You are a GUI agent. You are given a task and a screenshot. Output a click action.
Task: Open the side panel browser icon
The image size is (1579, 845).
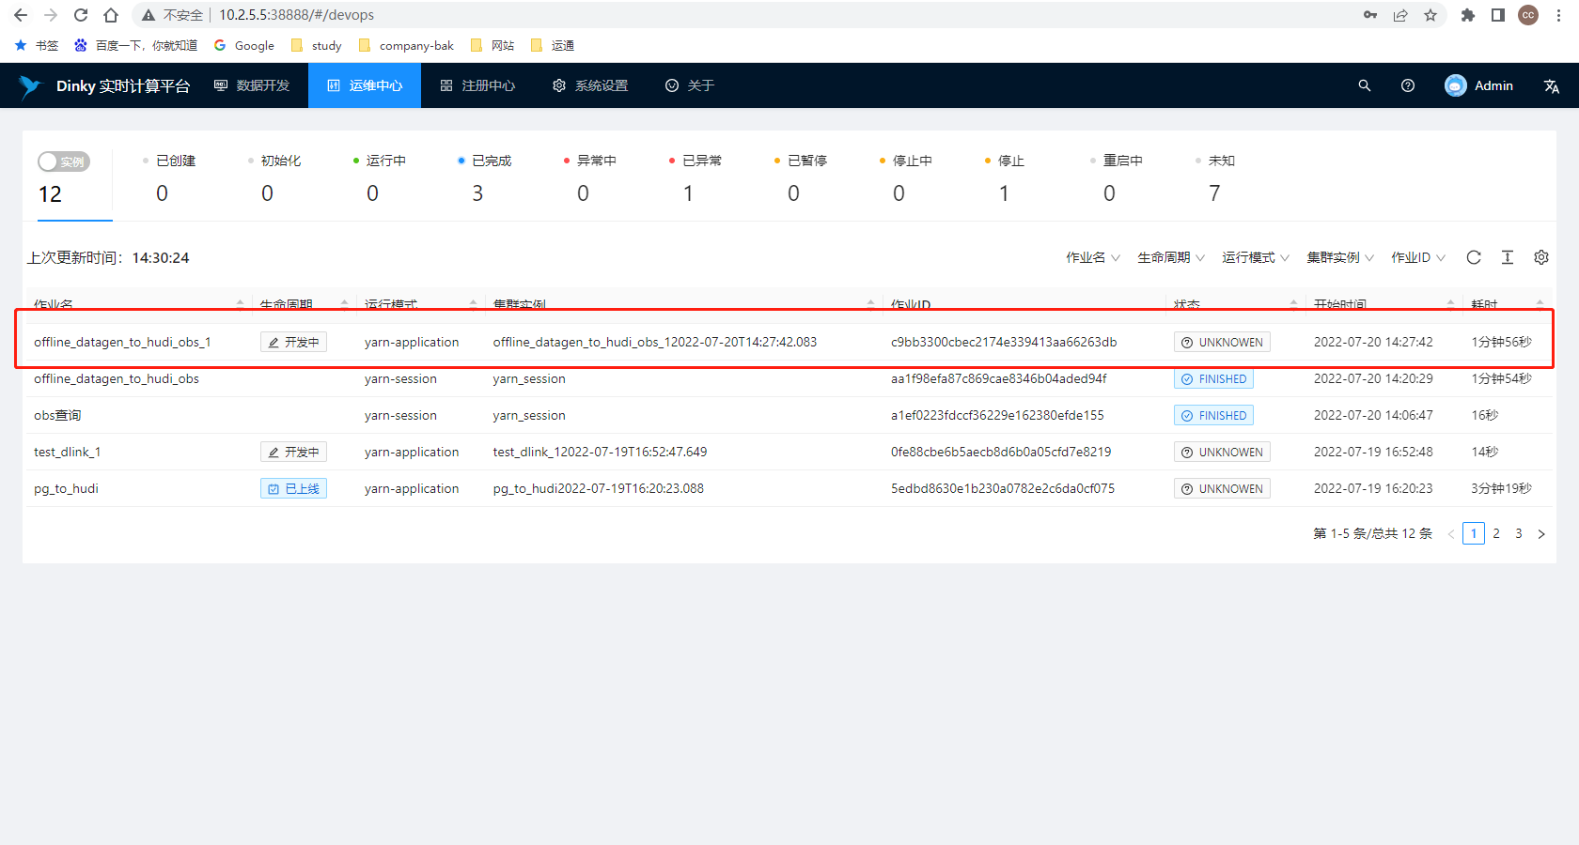coord(1498,15)
